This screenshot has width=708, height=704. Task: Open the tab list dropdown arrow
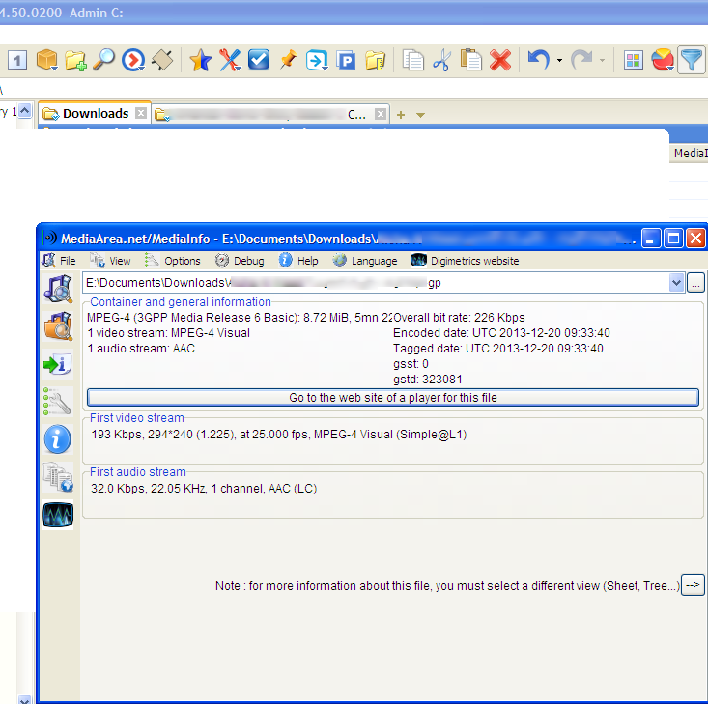click(420, 115)
